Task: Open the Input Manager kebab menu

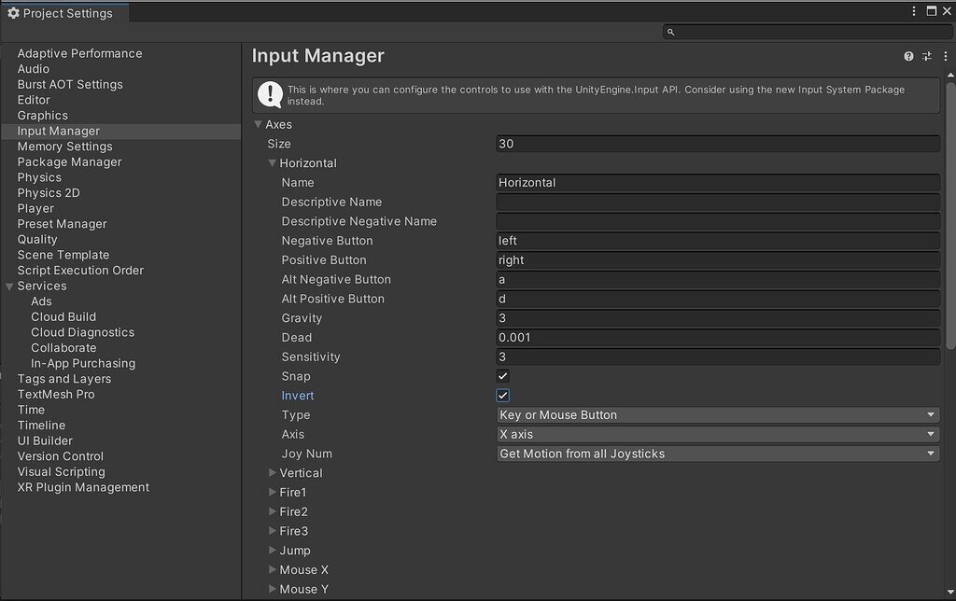Action: [x=945, y=56]
